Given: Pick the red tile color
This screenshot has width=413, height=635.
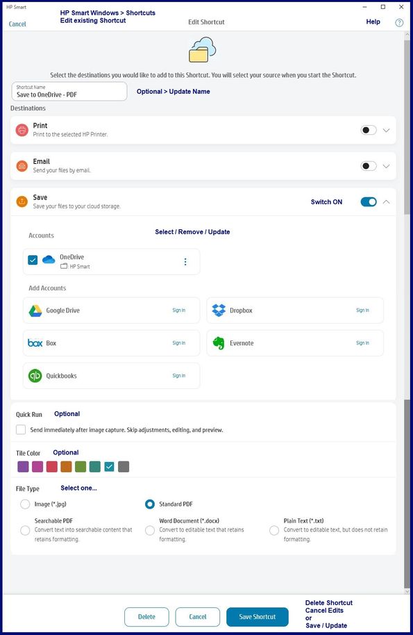Looking at the screenshot, I should pyautogui.click(x=52, y=467).
